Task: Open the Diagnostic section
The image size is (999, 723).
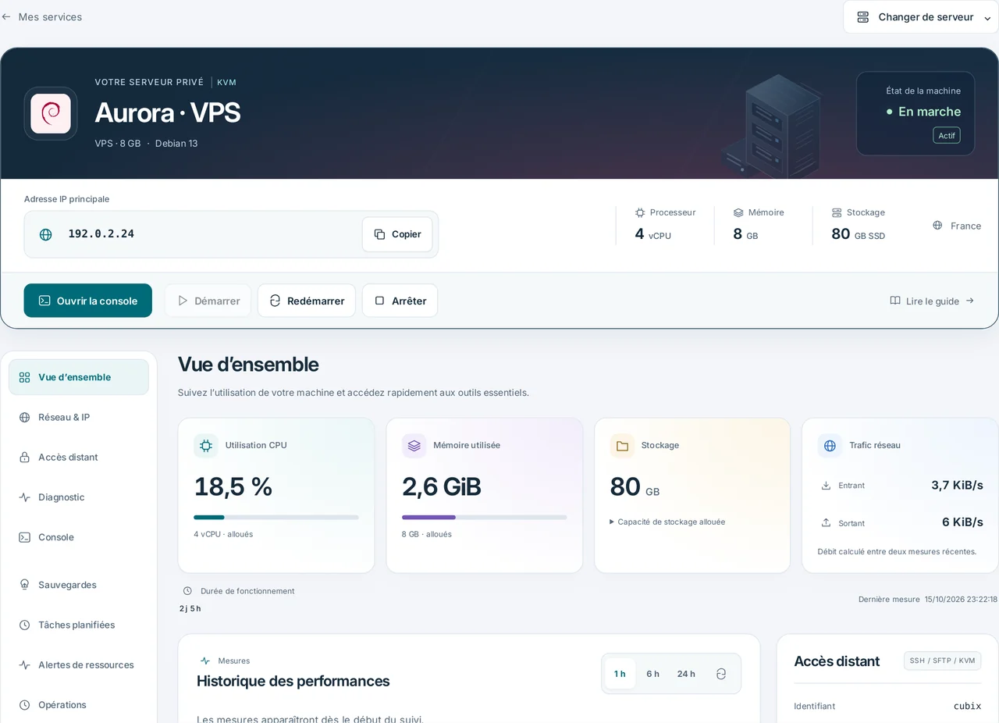Action: 79,497
